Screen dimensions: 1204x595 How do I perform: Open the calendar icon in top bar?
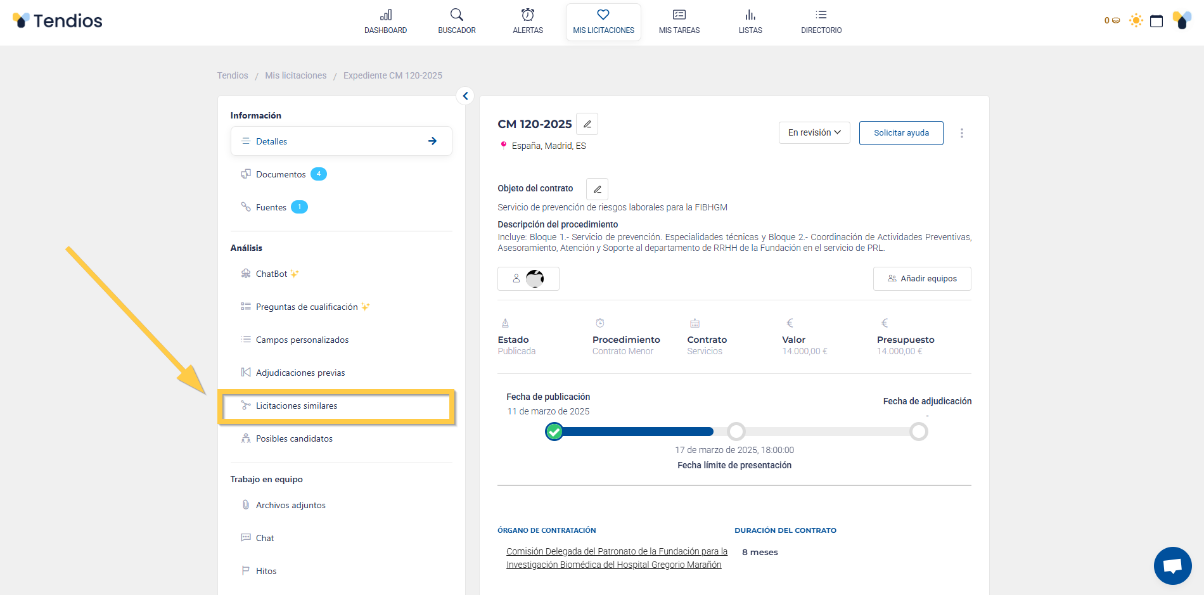pyautogui.click(x=1156, y=21)
